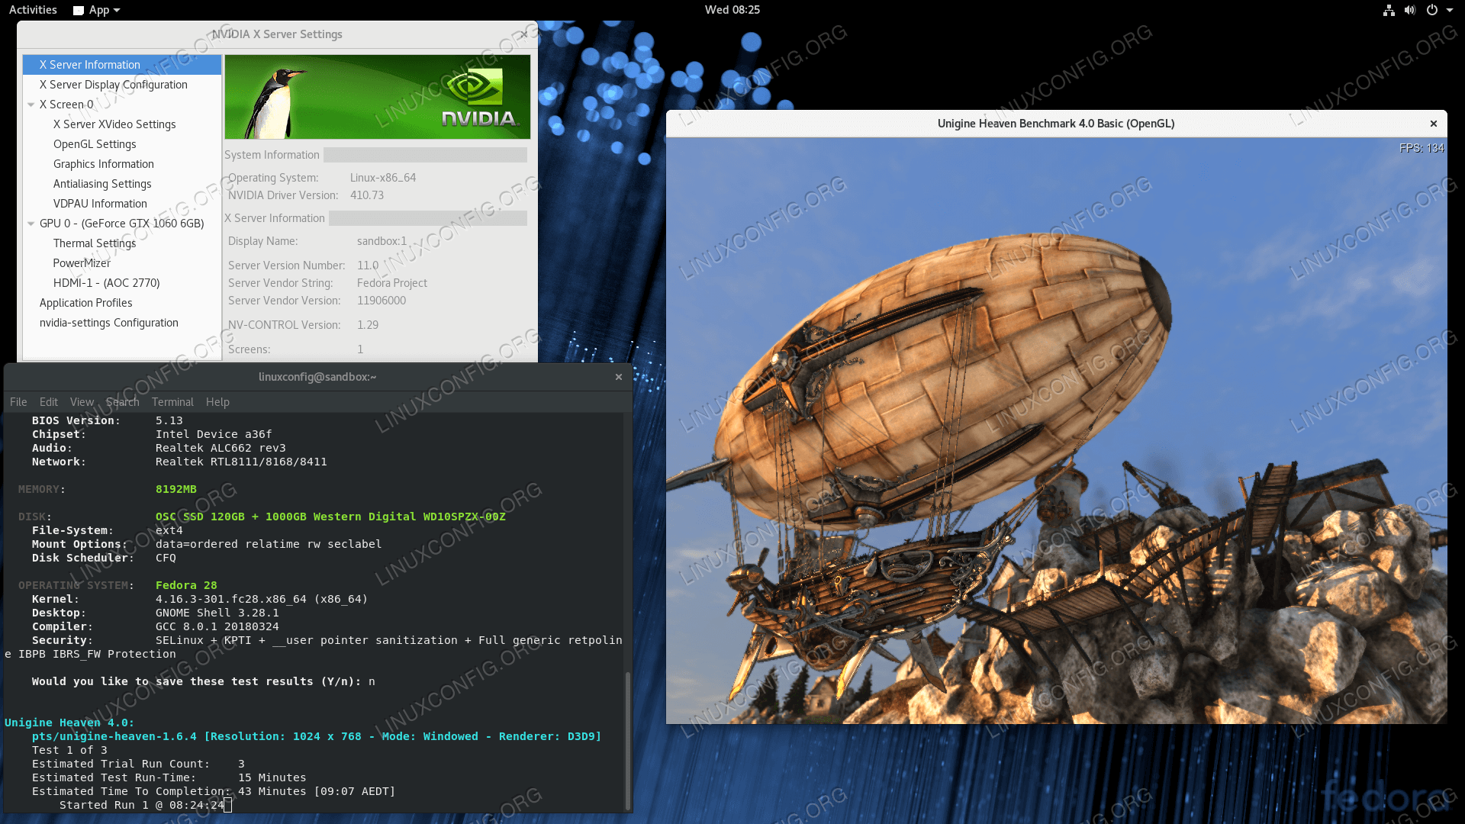
Task: Select Thermal Settings in sidebar
Action: [x=122, y=243]
